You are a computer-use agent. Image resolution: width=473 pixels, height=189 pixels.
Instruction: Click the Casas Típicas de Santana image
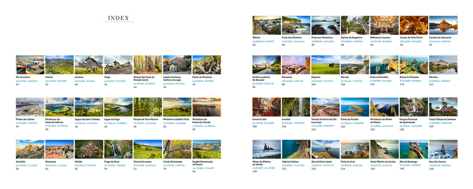point(443,107)
